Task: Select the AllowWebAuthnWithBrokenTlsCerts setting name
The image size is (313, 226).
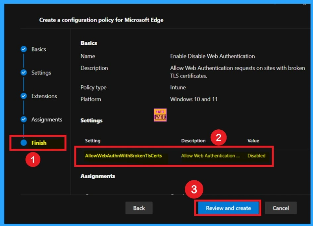Action: [x=123, y=156]
